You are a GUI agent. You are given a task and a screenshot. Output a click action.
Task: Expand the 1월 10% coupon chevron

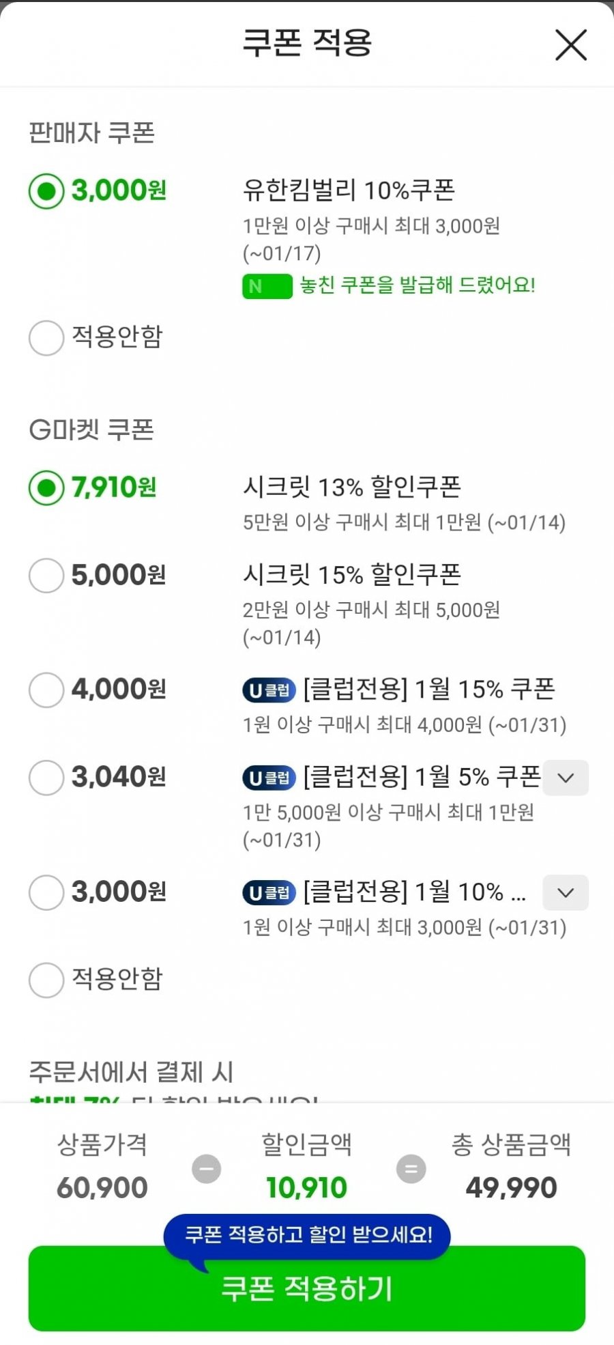pyautogui.click(x=566, y=892)
